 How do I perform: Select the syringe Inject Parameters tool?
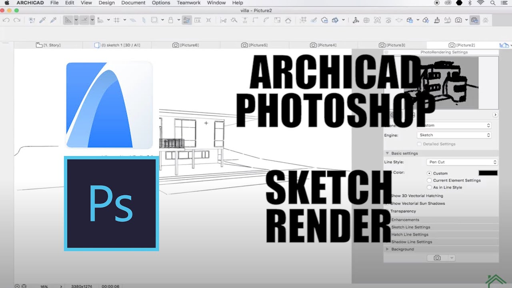coord(53,20)
